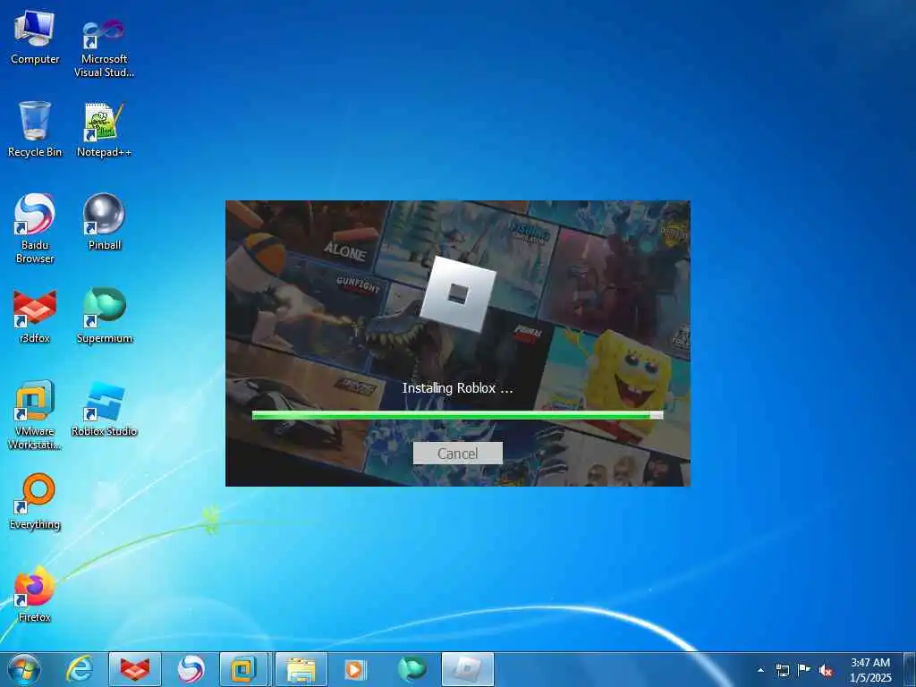Screen dimensions: 916x687
Task: Select the Everything search desktop shortcut
Action: click(x=35, y=501)
